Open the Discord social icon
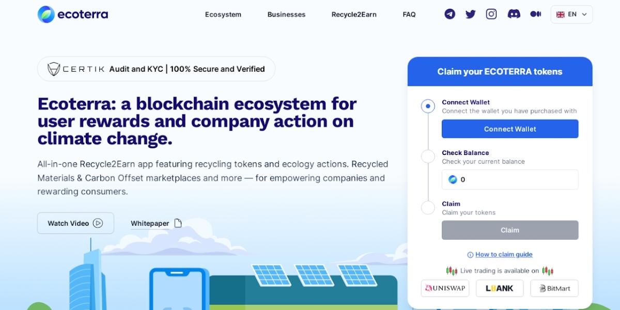The height and width of the screenshot is (310, 620). coord(514,14)
